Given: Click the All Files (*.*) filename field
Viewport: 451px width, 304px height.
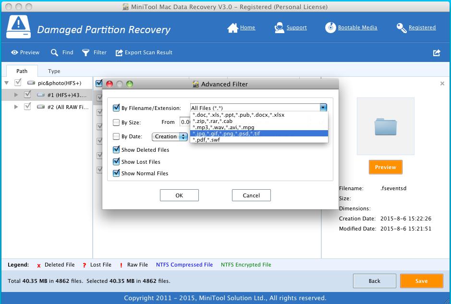Looking at the screenshot, I should pos(255,108).
